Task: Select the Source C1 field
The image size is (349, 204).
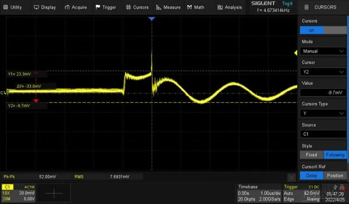Action: [x=323, y=134]
